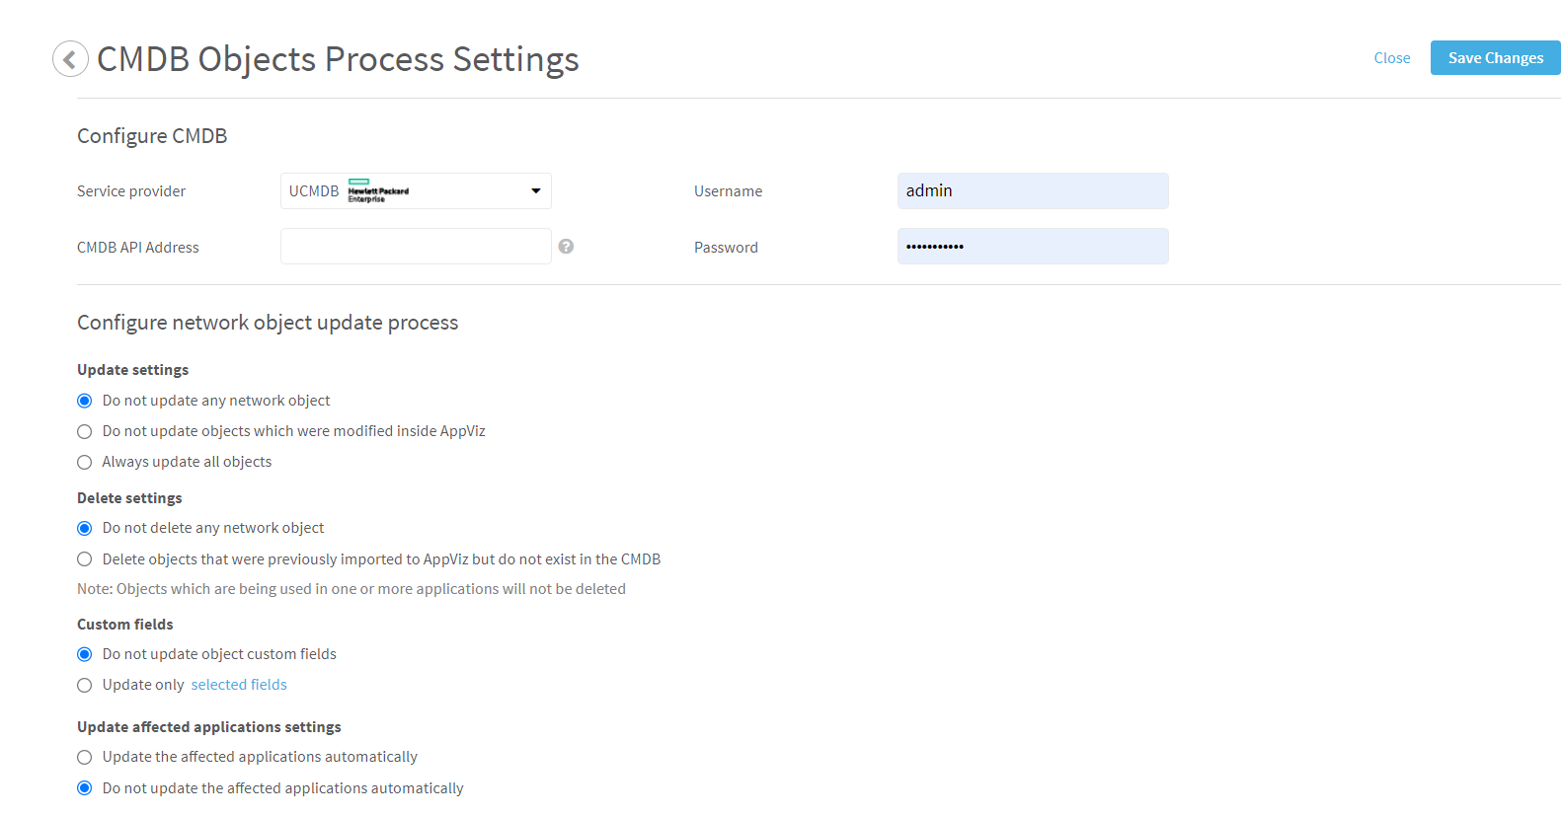
Task: Select Do not update object custom fields
Action: (85, 654)
